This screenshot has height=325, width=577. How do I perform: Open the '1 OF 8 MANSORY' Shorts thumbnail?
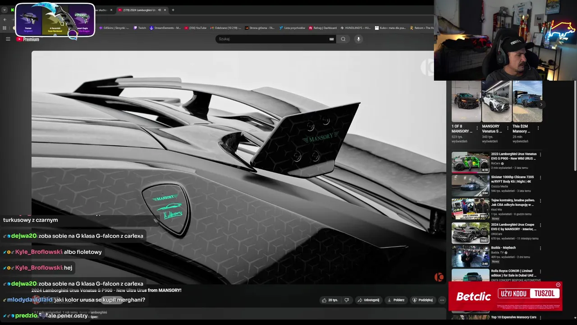pos(466,101)
